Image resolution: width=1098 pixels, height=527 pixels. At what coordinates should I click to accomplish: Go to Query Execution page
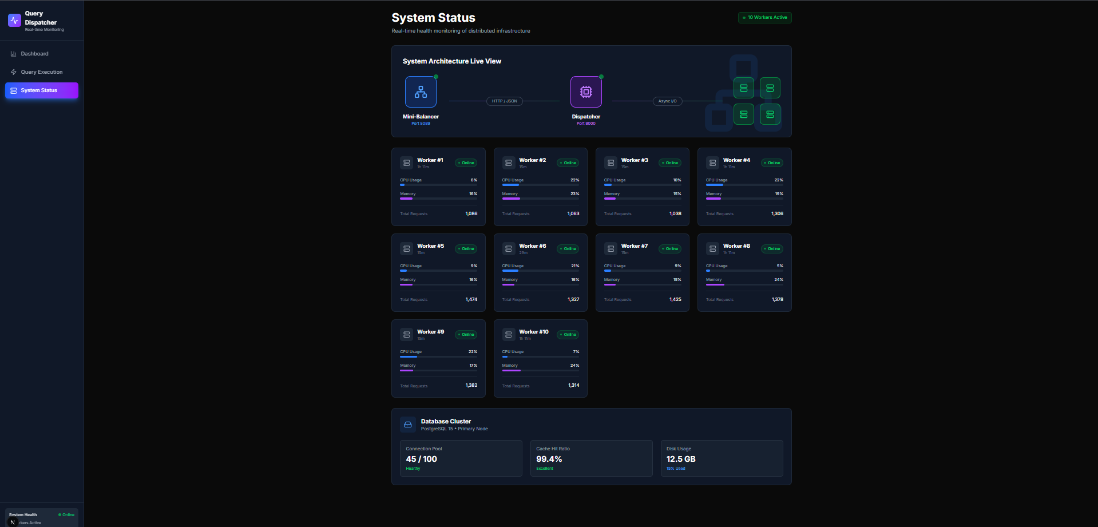coord(41,72)
